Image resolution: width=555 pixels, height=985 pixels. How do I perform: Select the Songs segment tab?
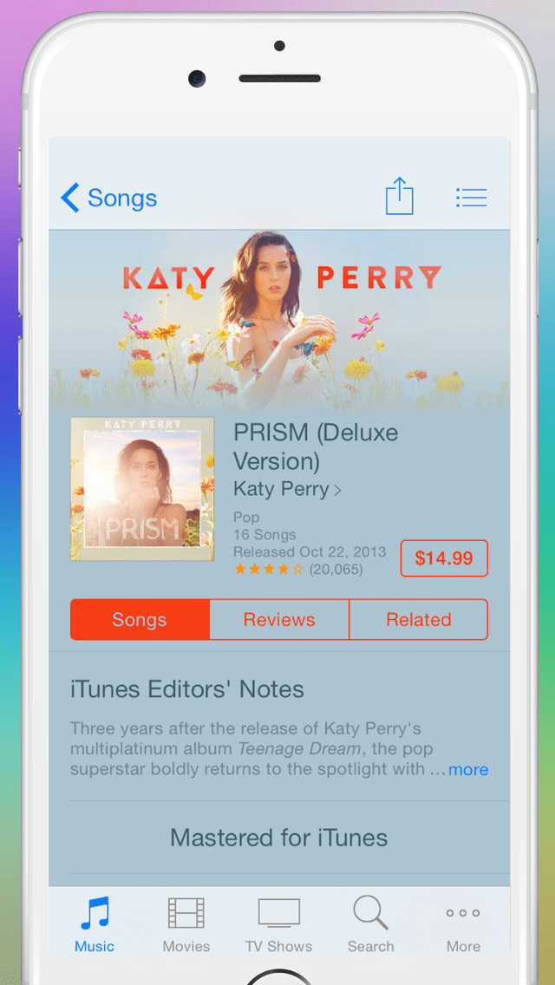(x=140, y=619)
